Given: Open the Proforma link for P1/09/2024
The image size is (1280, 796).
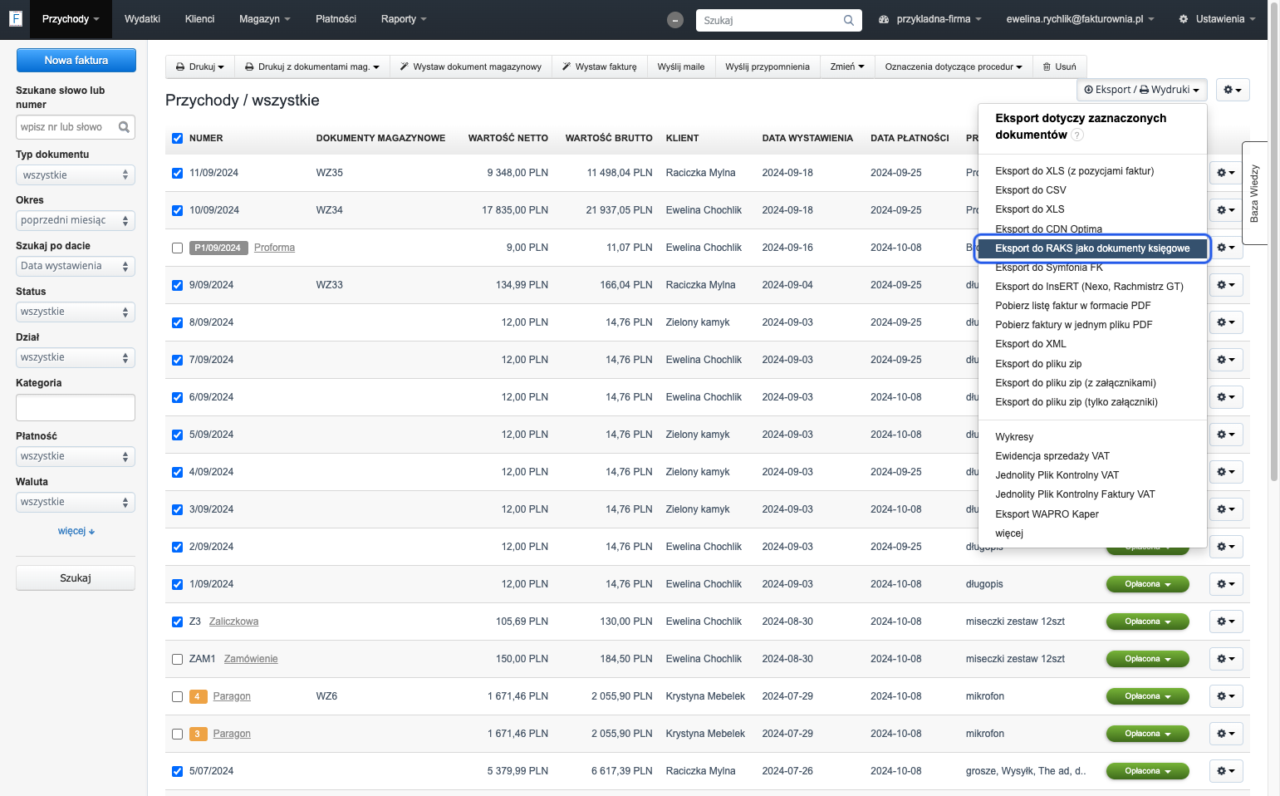Looking at the screenshot, I should tap(274, 248).
